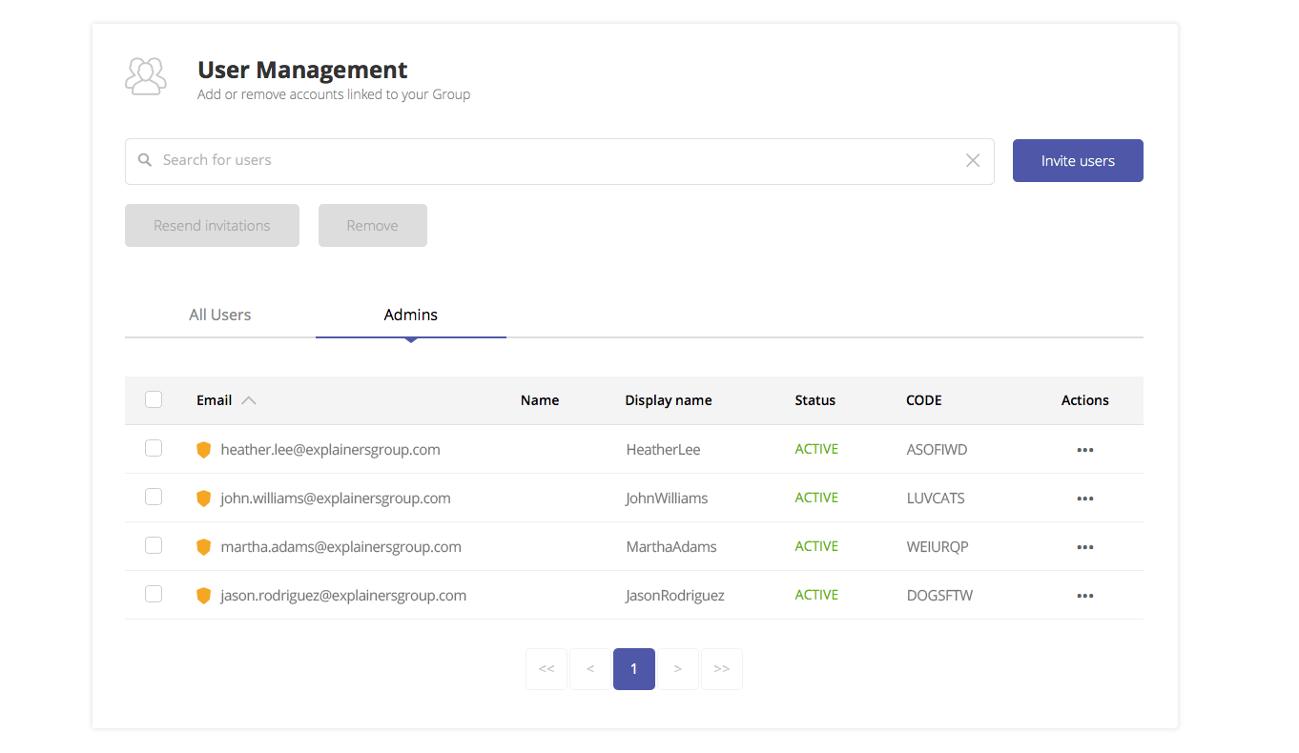Image resolution: width=1299 pixels, height=753 pixels.
Task: Switch to the All Users tab
Action: click(219, 315)
